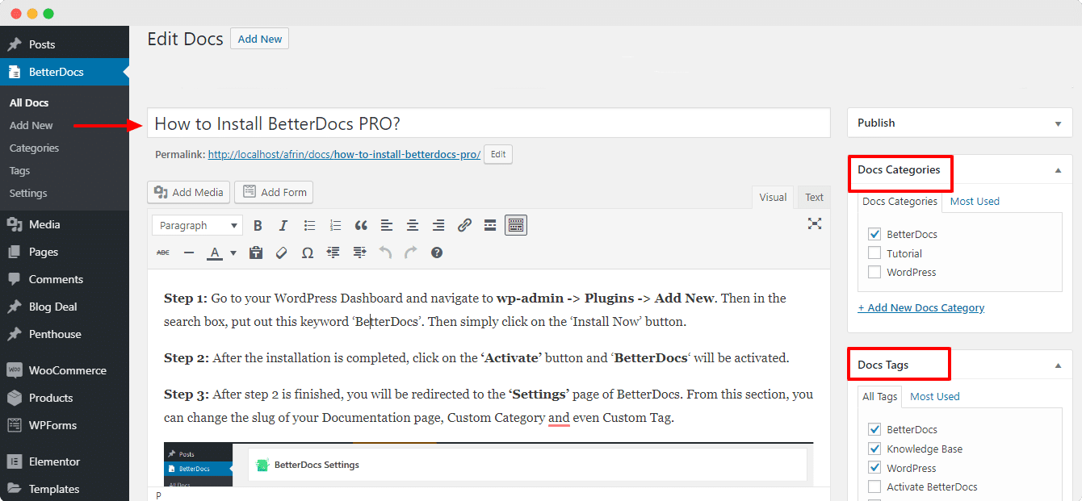Toggle bold formatting in editor toolbar

258,225
